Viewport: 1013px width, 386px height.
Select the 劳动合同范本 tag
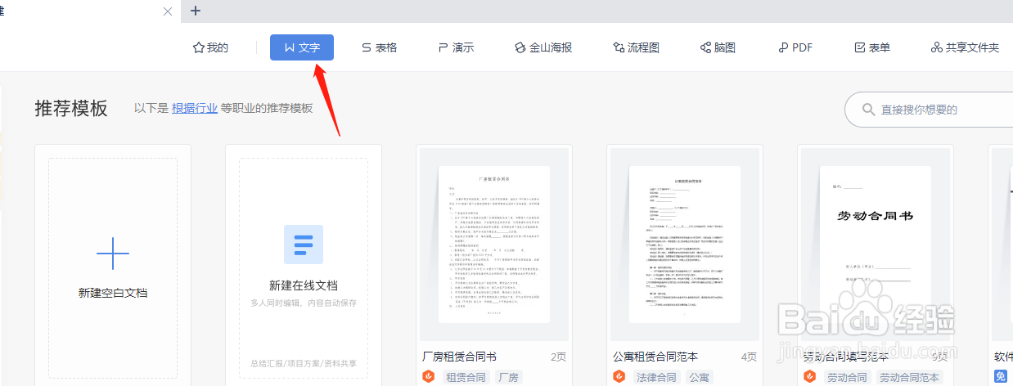910,377
